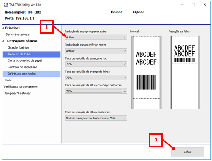This screenshot has width=212, height=161.
Task: Click the Redução da folha preview image
Action: tap(185, 72)
